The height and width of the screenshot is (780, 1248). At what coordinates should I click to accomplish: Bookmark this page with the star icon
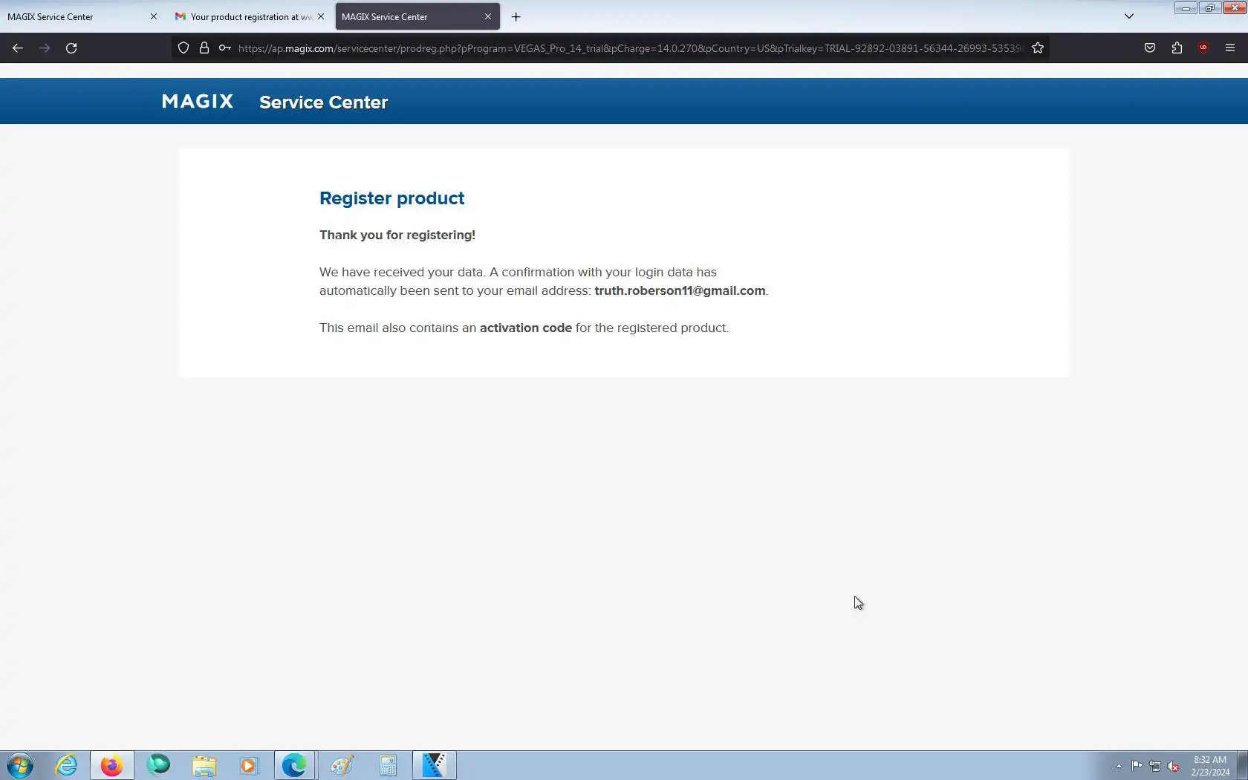1038,48
